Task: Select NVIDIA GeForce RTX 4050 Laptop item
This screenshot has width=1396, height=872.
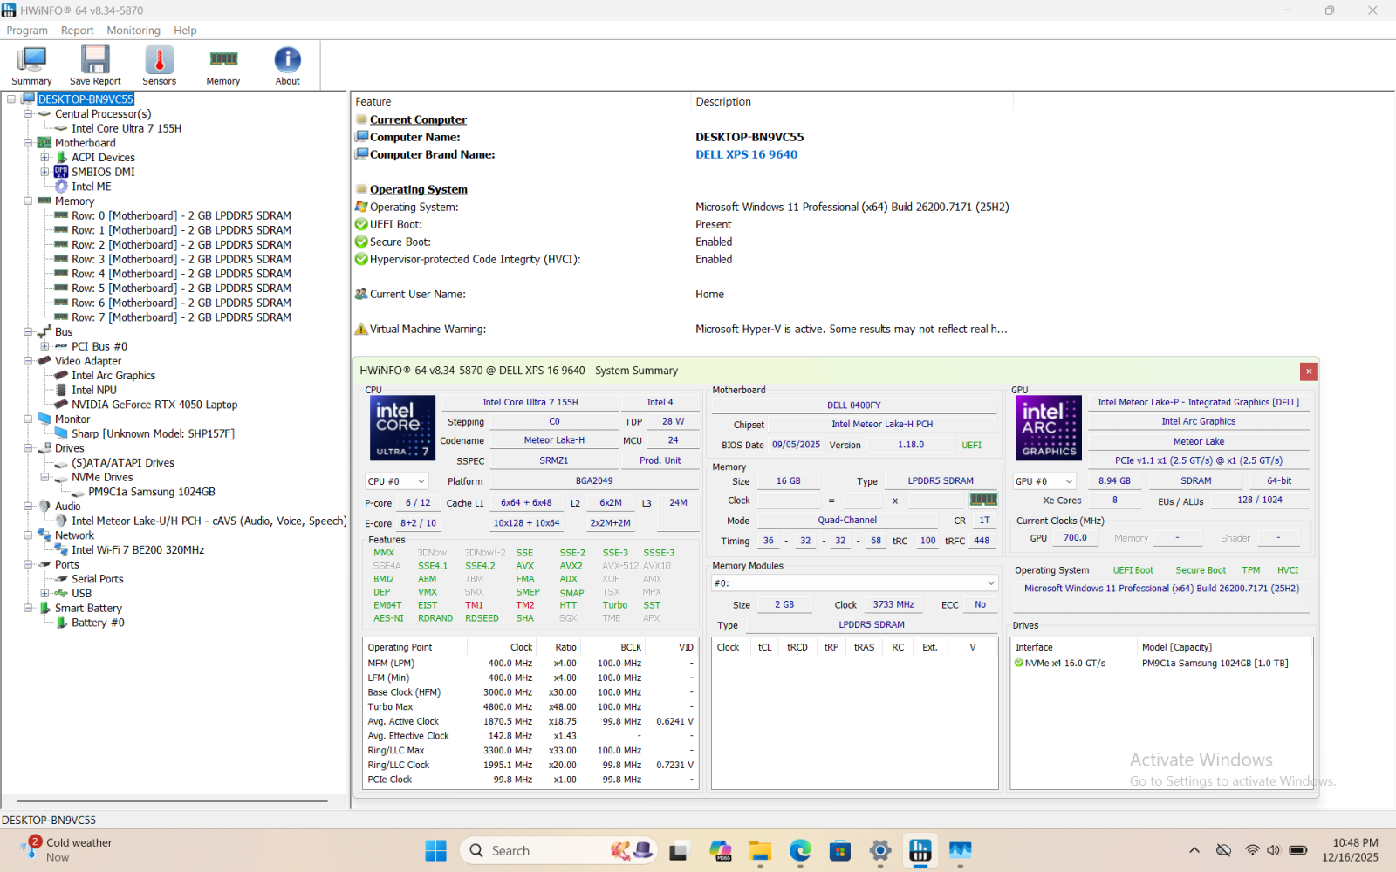Action: pos(154,405)
